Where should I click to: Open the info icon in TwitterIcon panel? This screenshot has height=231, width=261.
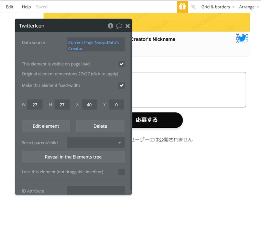point(110,26)
